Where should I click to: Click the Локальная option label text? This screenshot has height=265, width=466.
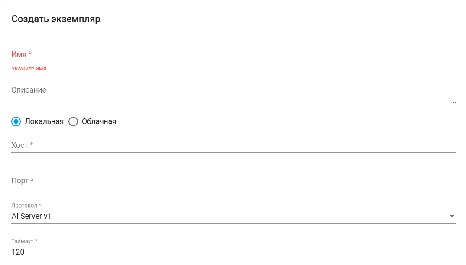(44, 121)
